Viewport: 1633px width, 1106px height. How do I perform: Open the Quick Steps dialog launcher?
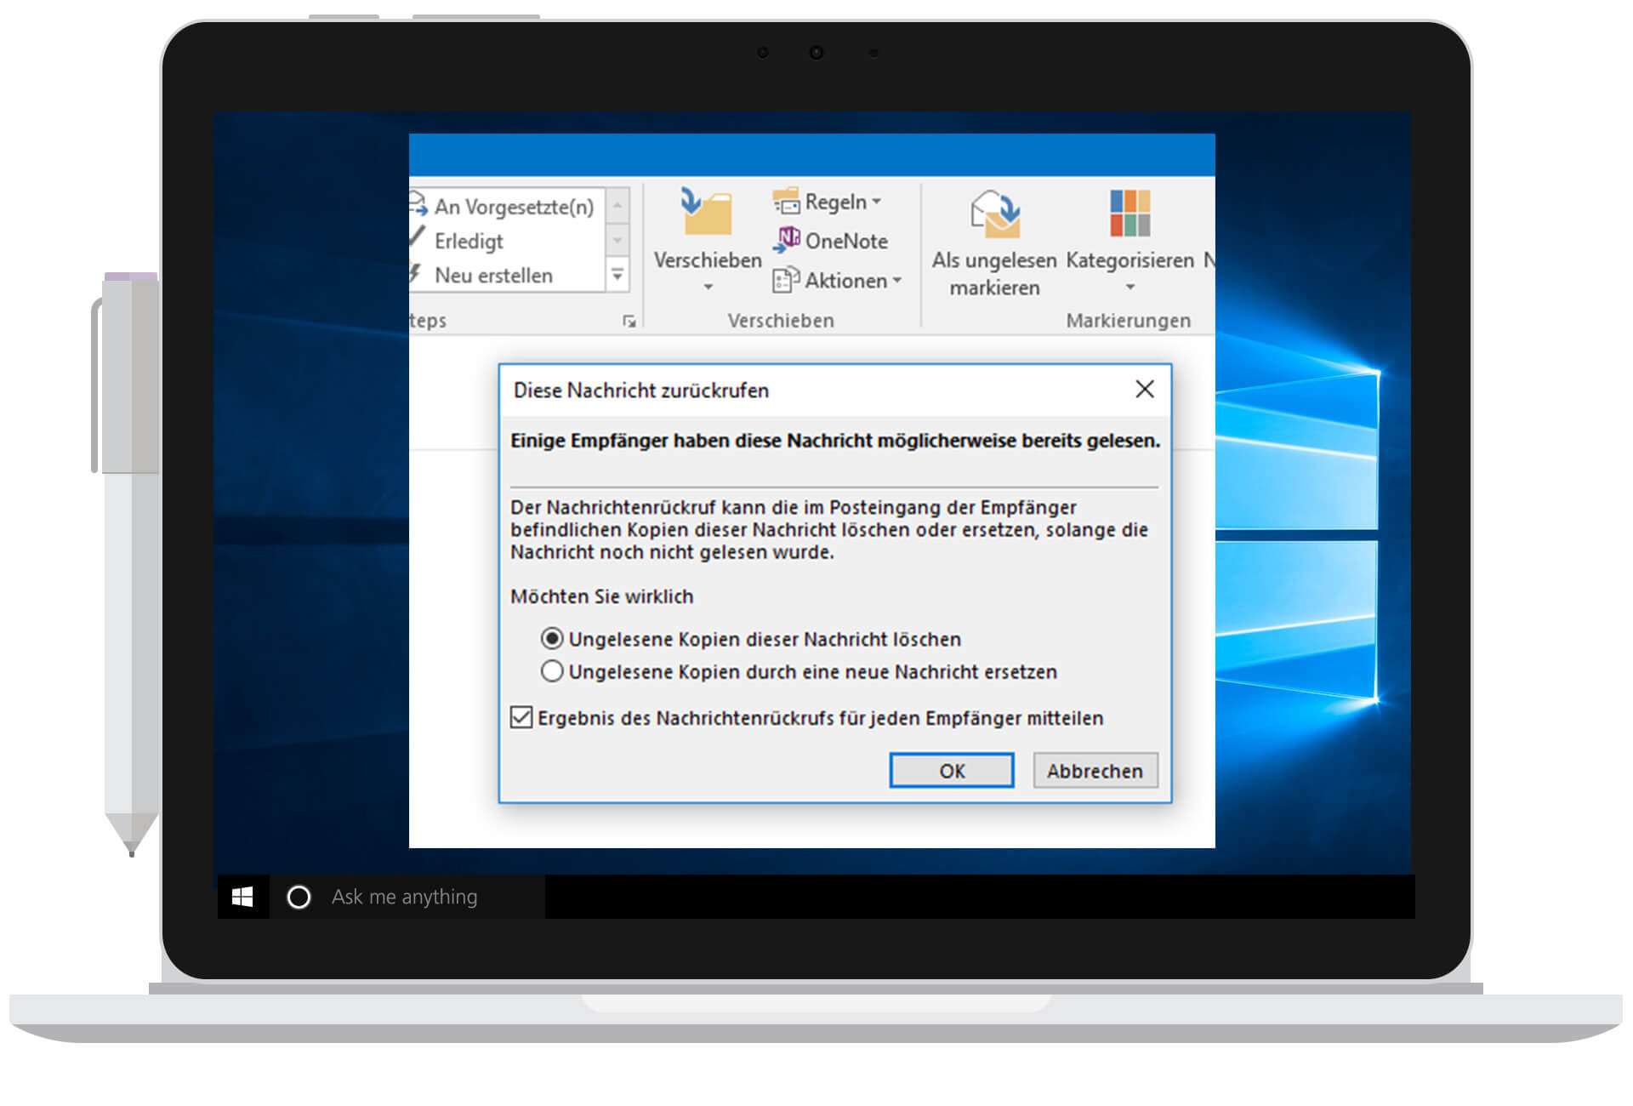click(629, 321)
